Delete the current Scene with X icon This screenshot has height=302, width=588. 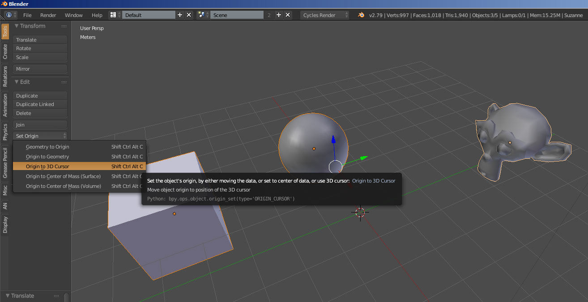point(288,15)
